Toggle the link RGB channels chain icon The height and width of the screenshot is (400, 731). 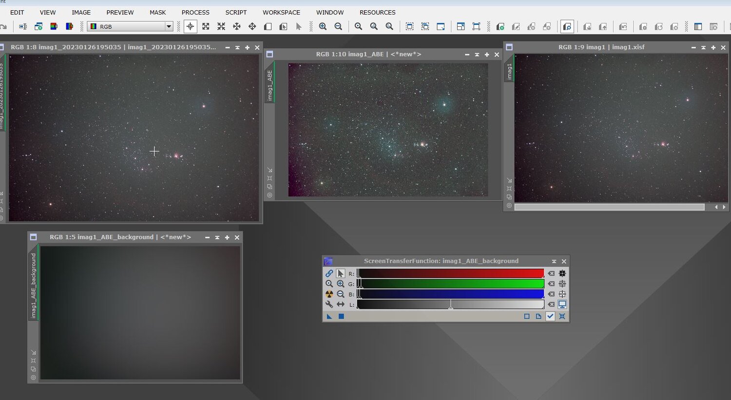pos(329,274)
